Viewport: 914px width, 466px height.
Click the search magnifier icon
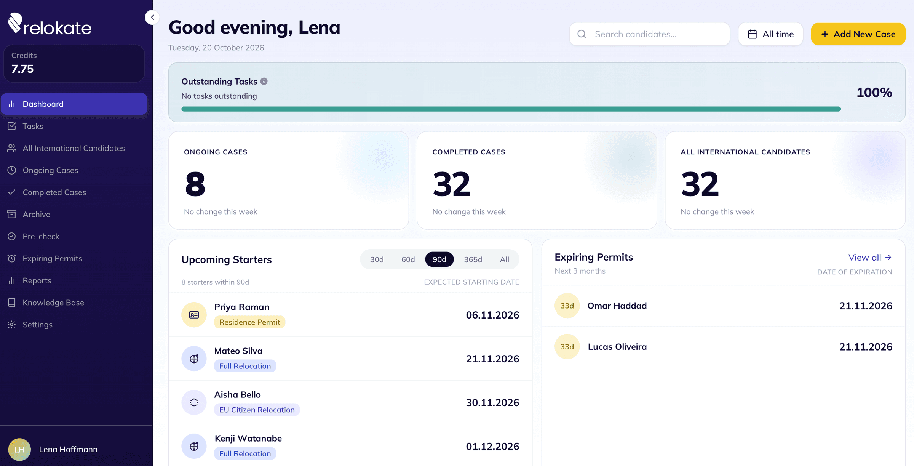[582, 34]
